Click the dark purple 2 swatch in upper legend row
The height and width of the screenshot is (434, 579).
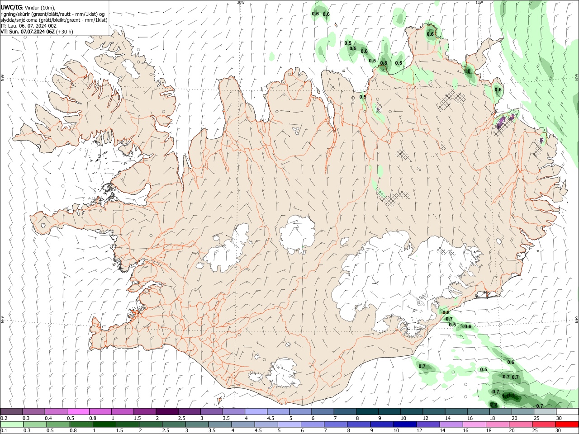point(166,412)
